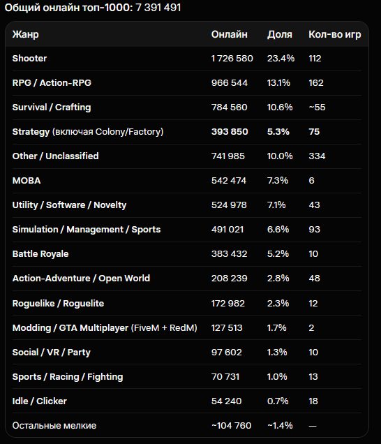Select Other / Unclassified genre label
This screenshot has width=381, height=444.
tap(56, 156)
